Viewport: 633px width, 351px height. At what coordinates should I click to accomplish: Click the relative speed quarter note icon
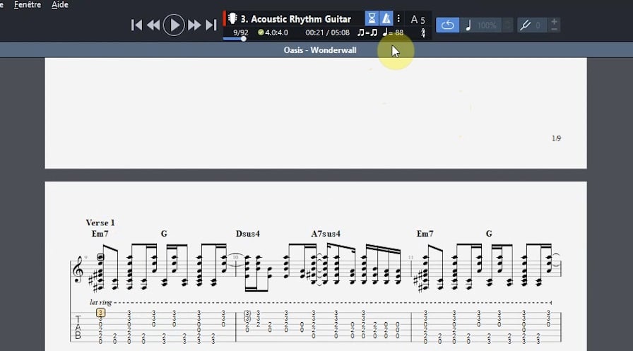coord(468,25)
